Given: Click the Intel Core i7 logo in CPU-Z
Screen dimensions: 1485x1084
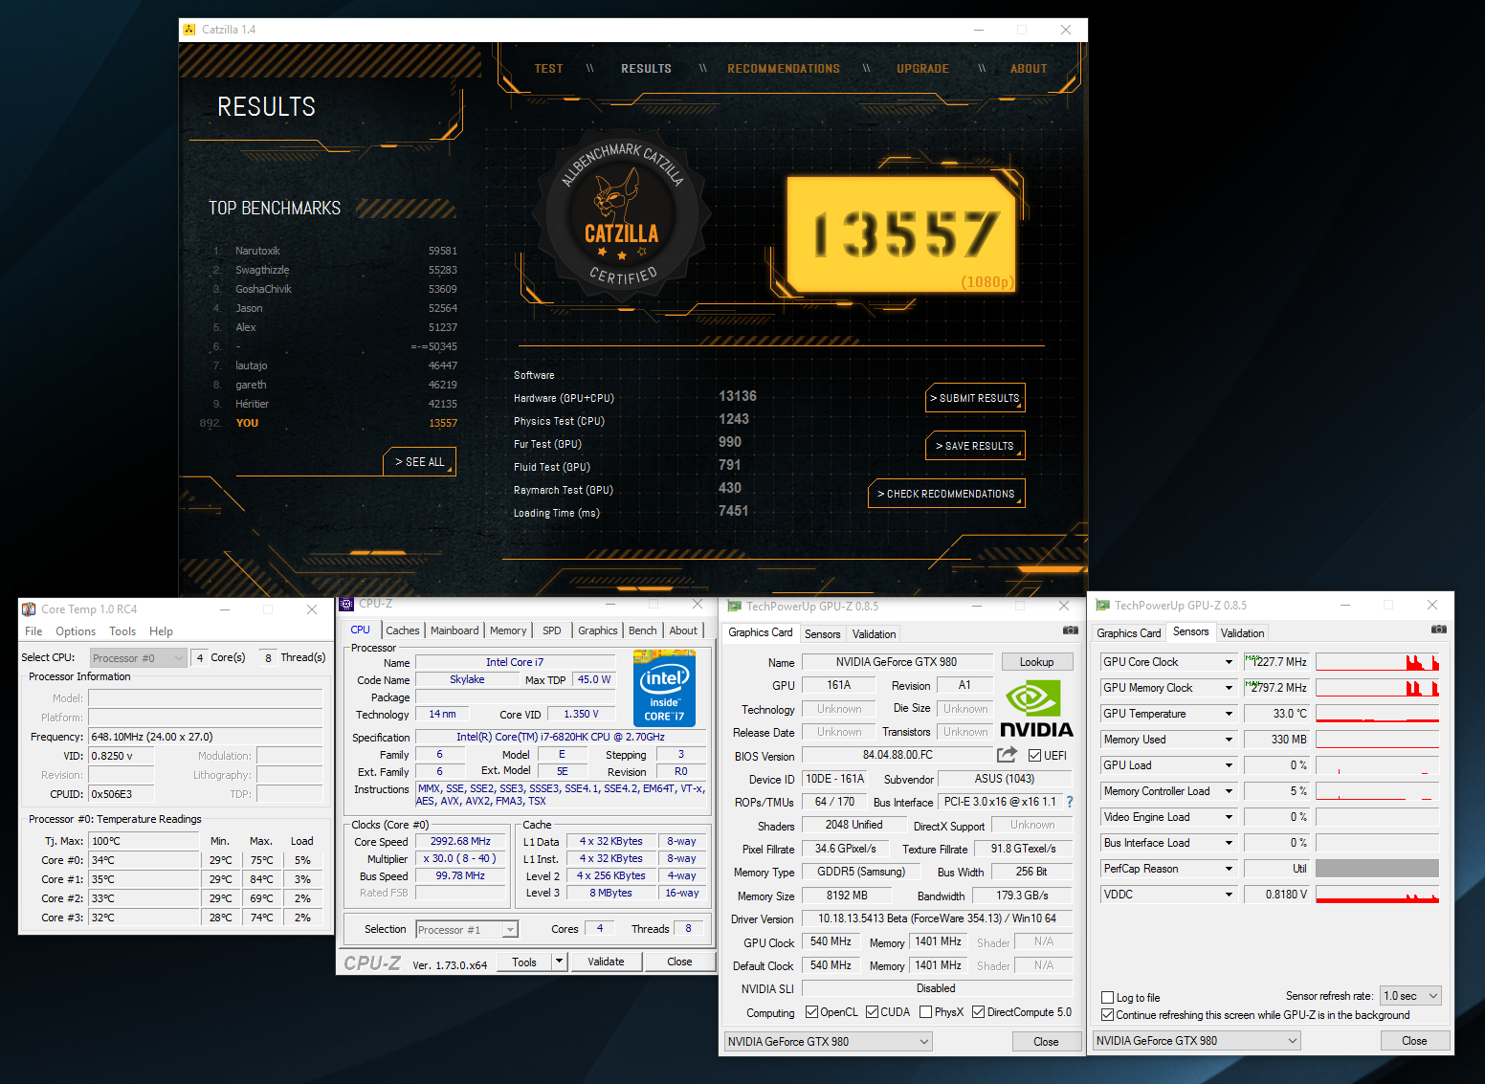Looking at the screenshot, I should point(664,689).
